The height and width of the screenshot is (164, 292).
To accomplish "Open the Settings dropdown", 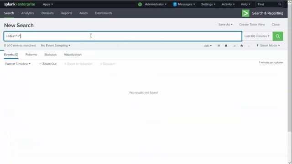I will pyautogui.click(x=208, y=4).
